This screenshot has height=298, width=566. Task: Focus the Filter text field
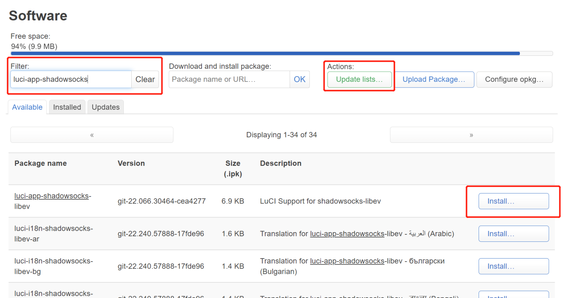point(71,79)
